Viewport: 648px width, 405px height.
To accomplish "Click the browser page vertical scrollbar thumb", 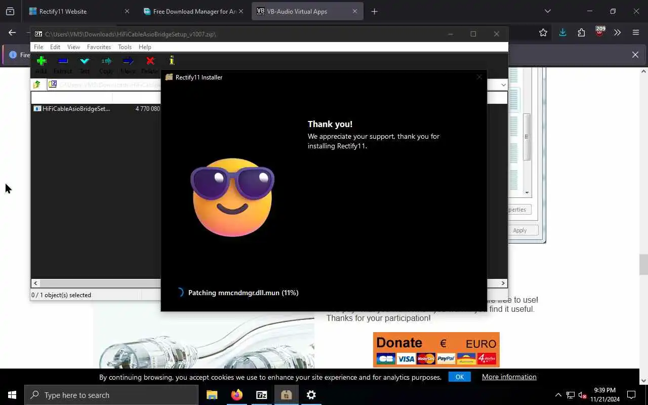I will pyautogui.click(x=643, y=264).
